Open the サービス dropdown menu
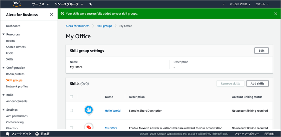Image resolution: width=281 pixels, height=137 pixels. [x=40, y=4]
